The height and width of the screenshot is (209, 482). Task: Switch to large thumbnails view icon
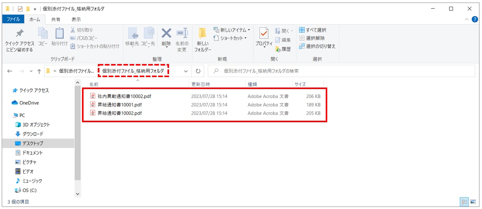(473, 202)
